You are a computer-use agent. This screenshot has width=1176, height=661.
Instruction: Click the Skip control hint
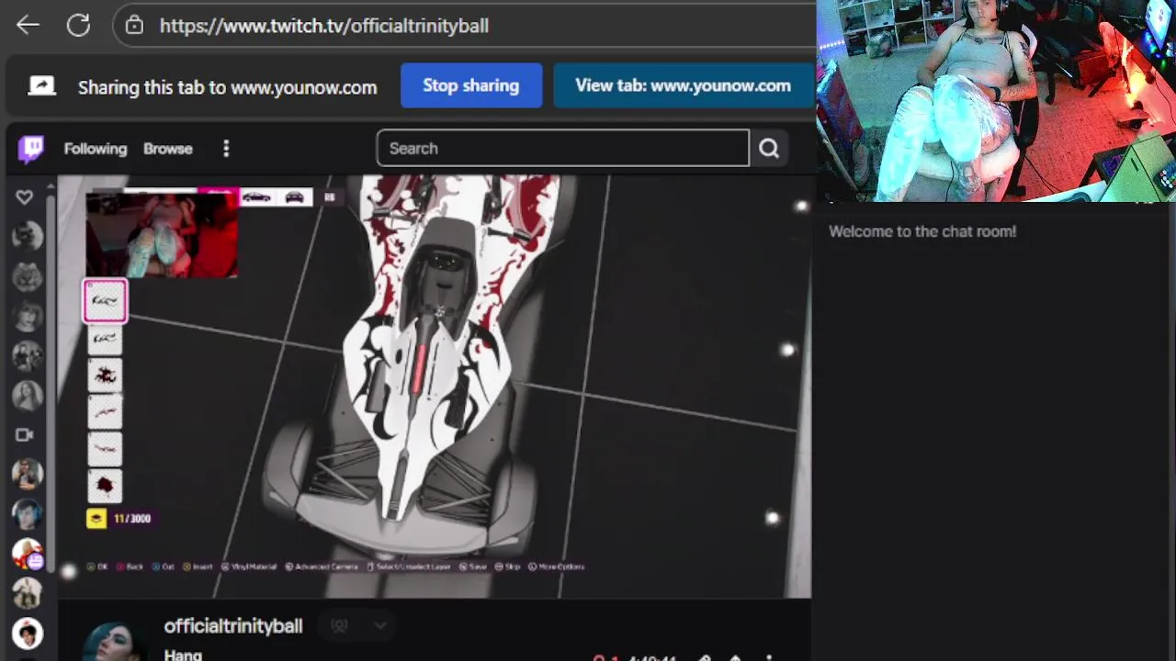508,566
